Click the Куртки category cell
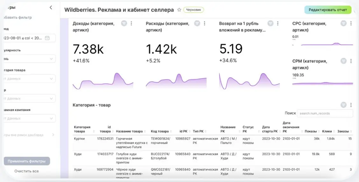Image resolution: width=359 pixels, height=182 pixels. point(79,139)
